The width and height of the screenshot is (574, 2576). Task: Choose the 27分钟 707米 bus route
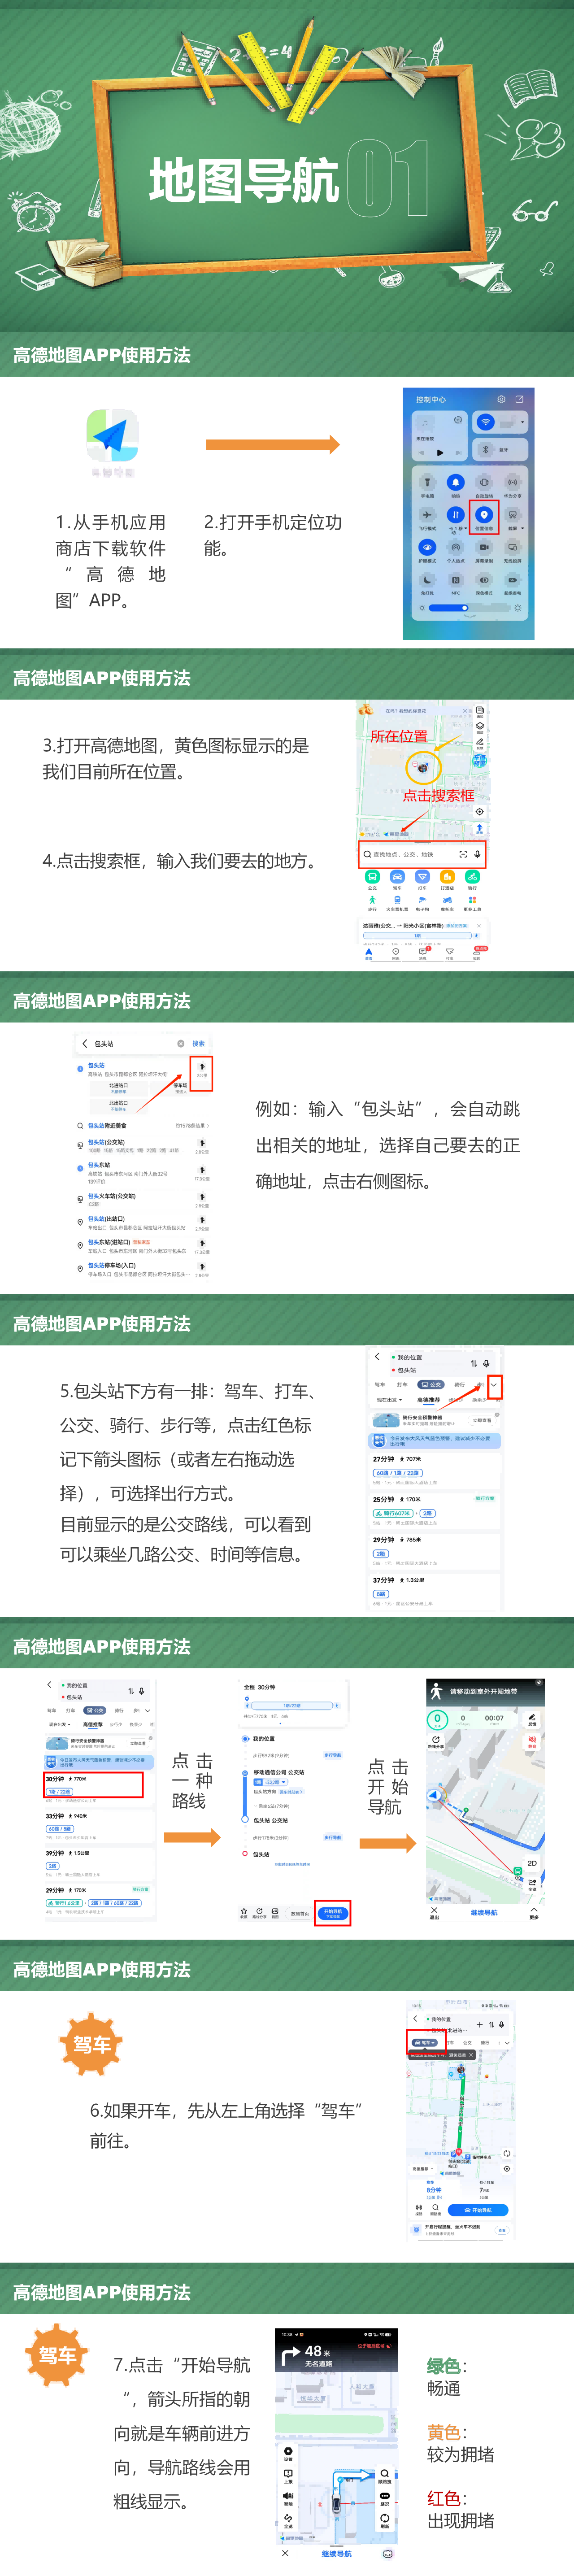436,1471
